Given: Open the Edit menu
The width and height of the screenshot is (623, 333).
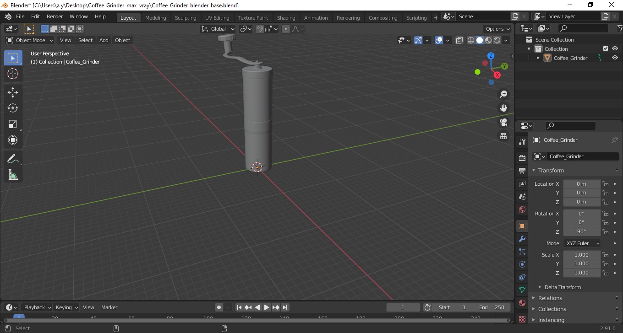Looking at the screenshot, I should pos(35,16).
